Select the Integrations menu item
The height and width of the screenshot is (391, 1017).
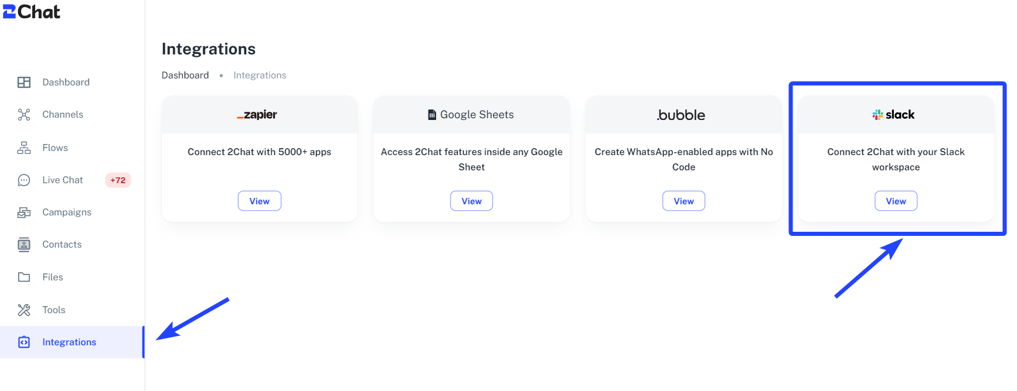coord(72,342)
